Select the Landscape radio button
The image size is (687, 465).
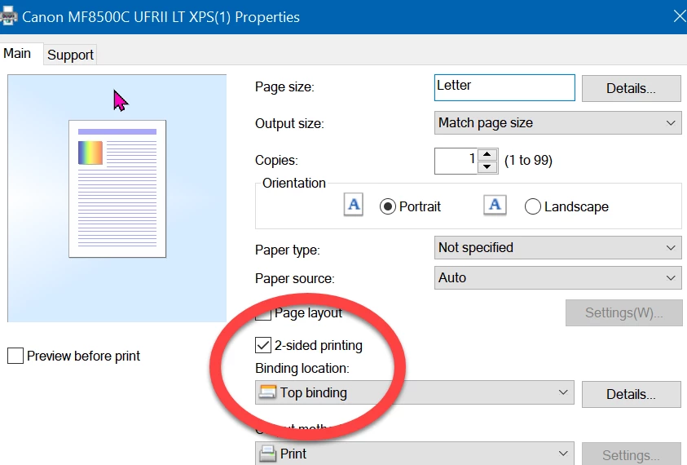(x=532, y=206)
